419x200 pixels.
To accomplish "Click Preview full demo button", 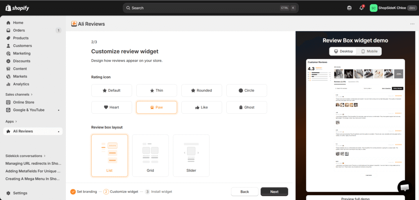I will pos(356,198).
